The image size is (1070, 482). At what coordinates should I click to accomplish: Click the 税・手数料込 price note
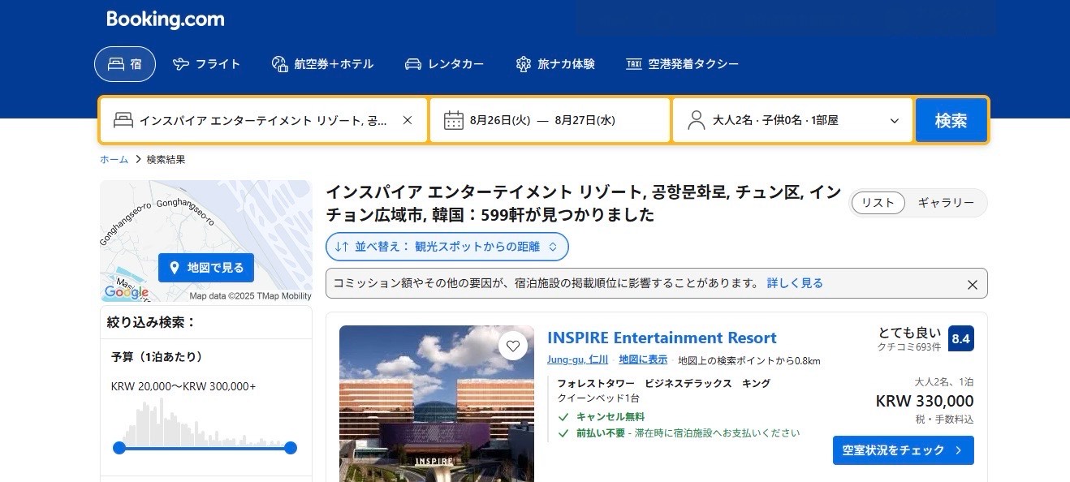tap(944, 420)
